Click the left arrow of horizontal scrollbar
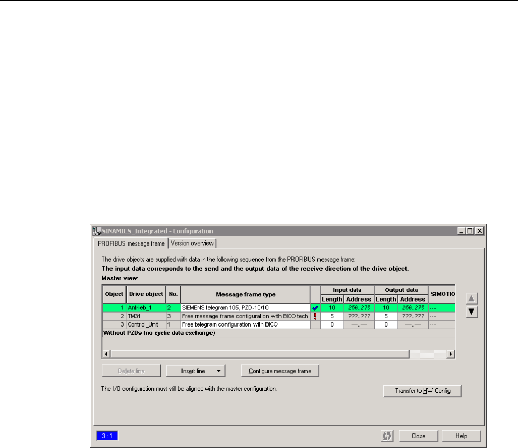This screenshot has width=518, height=448. tap(106, 354)
